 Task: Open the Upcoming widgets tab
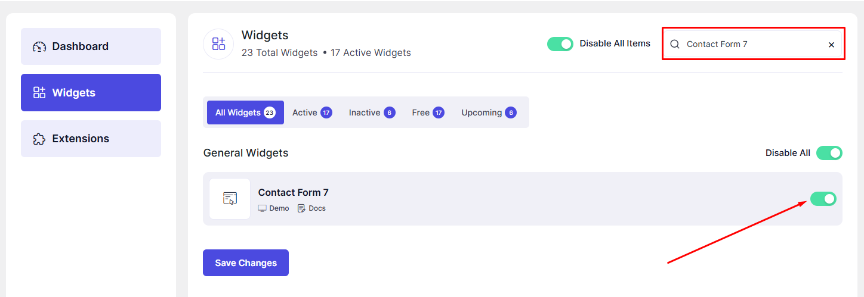[489, 112]
